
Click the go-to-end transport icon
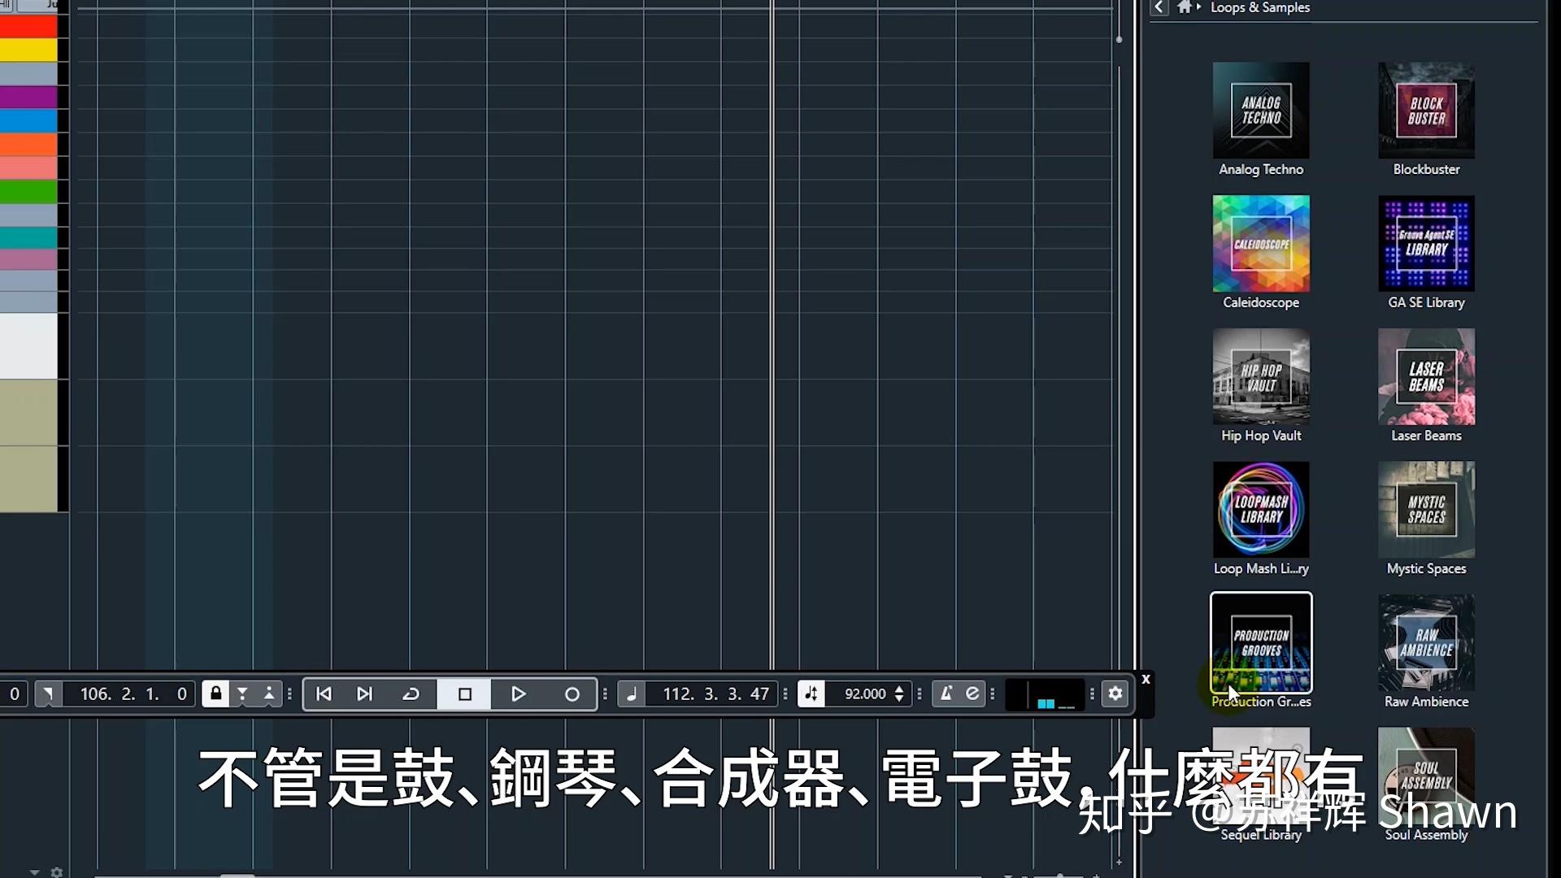[364, 693]
